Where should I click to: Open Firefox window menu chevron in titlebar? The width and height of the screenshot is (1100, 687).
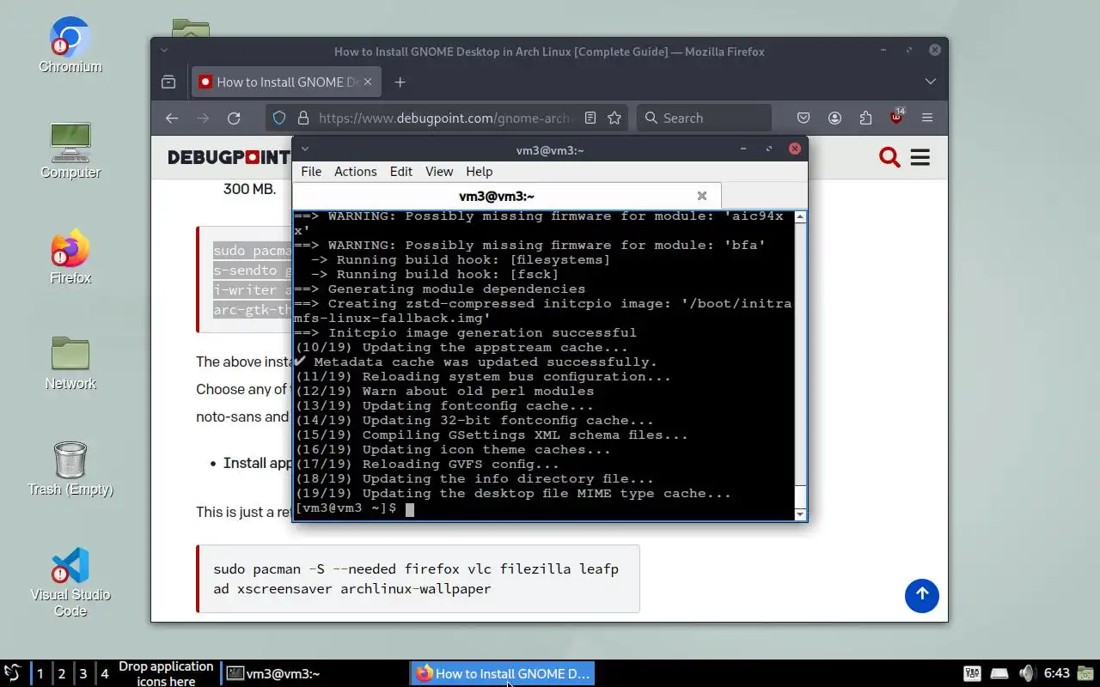tap(164, 52)
